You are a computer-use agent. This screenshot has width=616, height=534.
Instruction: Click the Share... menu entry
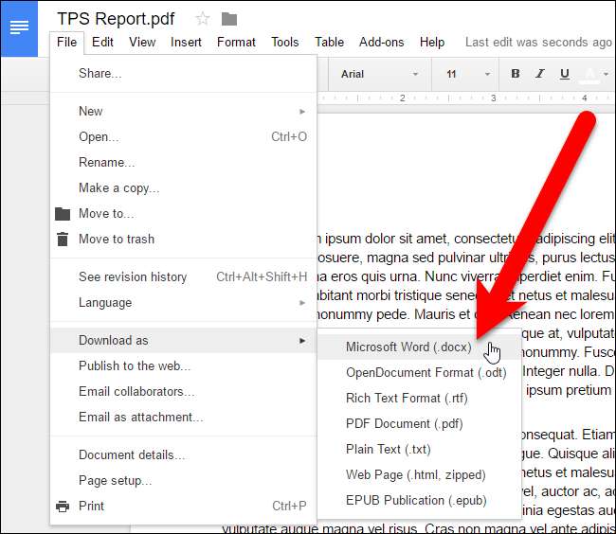(x=100, y=73)
